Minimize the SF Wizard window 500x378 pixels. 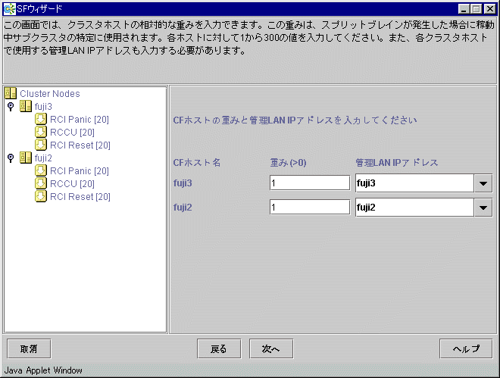tap(464, 9)
